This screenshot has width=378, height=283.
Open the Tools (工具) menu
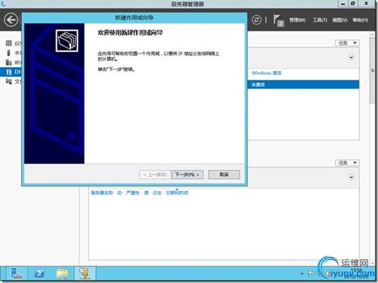pos(320,20)
